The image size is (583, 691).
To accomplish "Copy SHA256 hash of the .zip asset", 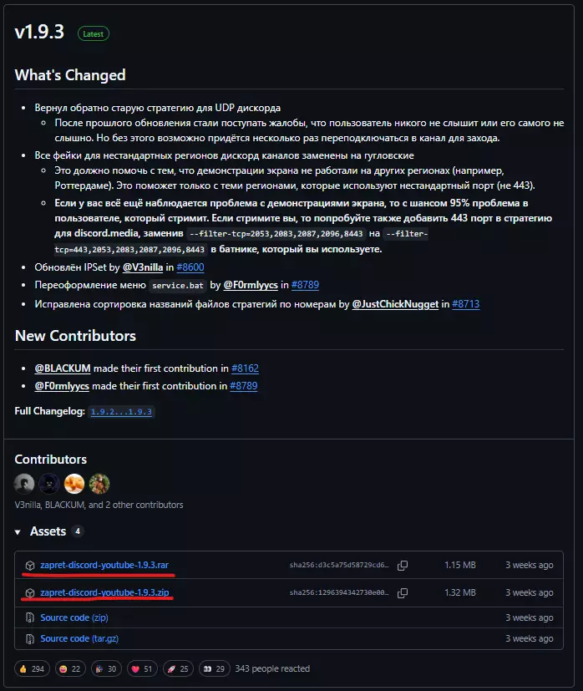I will (403, 593).
